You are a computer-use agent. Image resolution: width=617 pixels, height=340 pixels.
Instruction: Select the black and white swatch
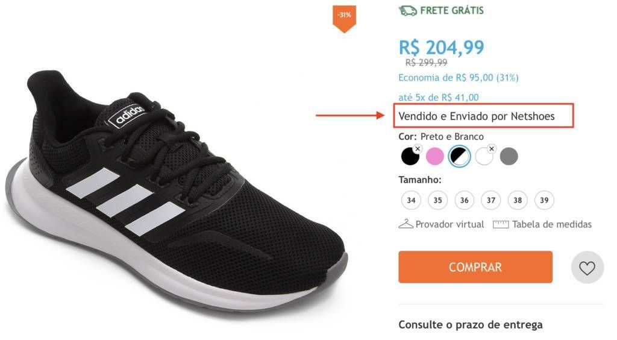pyautogui.click(x=459, y=156)
